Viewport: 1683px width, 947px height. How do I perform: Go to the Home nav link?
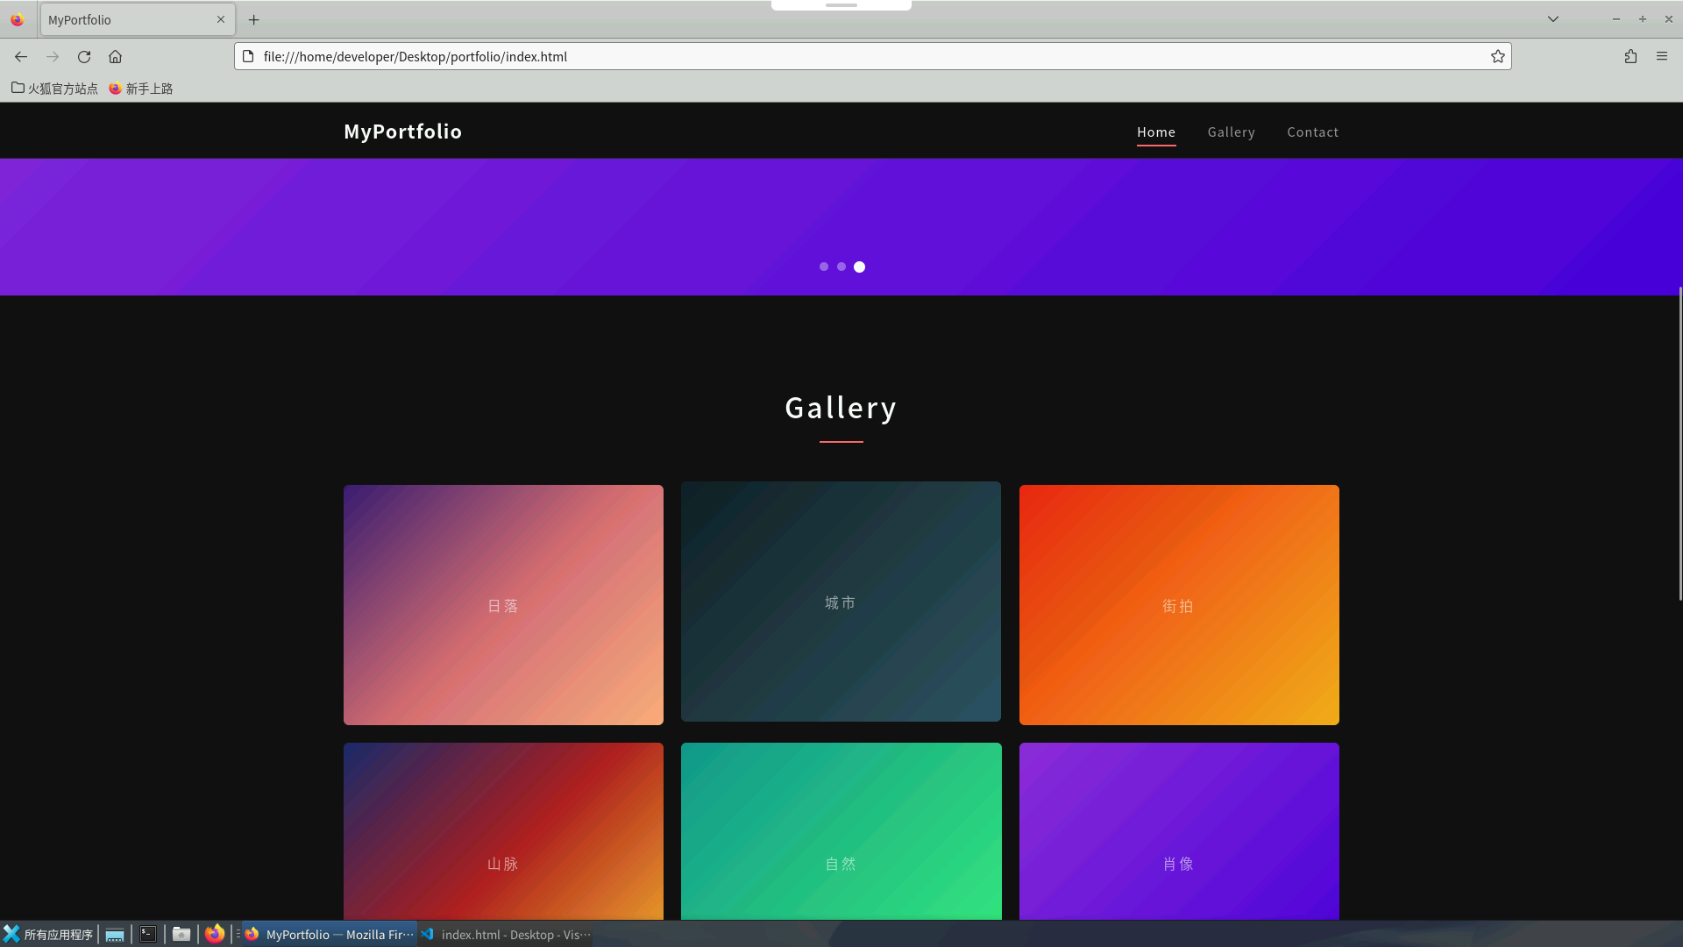click(x=1156, y=132)
